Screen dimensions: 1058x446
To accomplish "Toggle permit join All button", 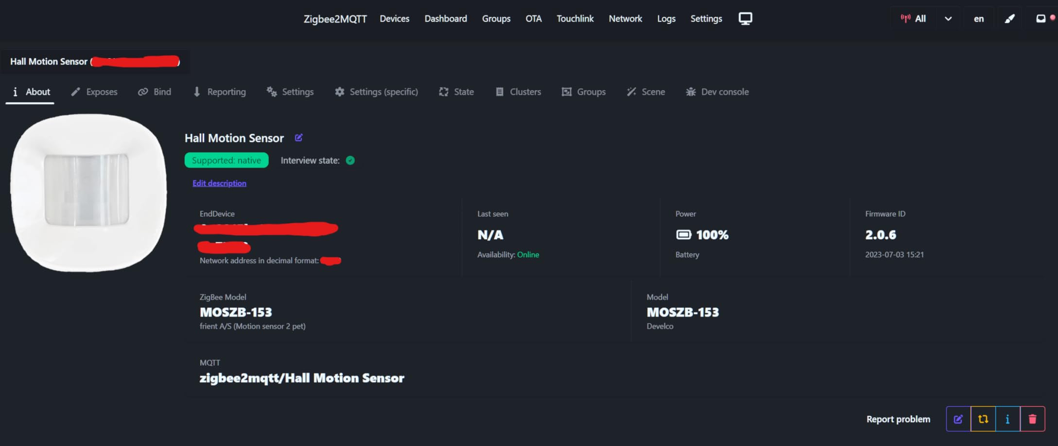I will [914, 19].
